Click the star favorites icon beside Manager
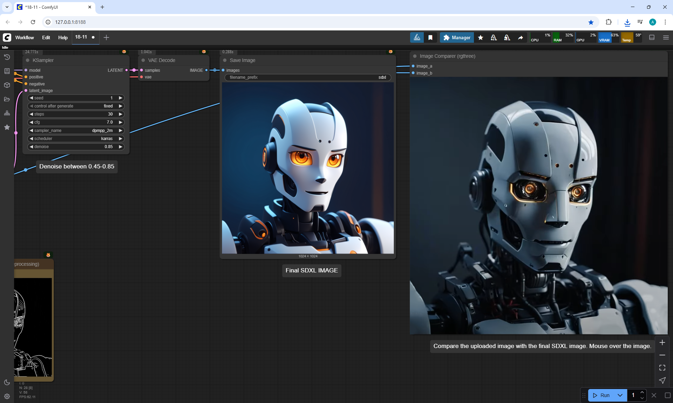Screen dimensions: 673x403 tap(481, 37)
